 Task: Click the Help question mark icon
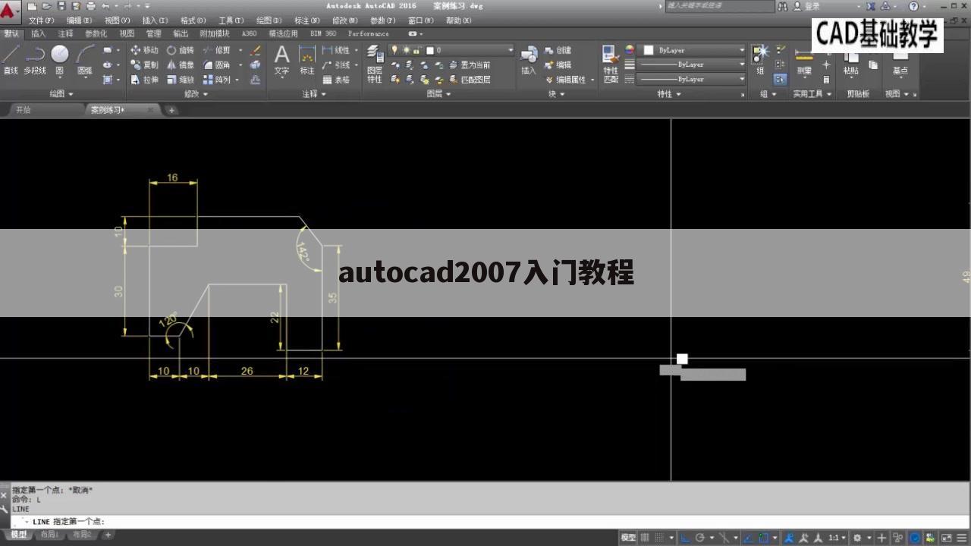tap(913, 6)
